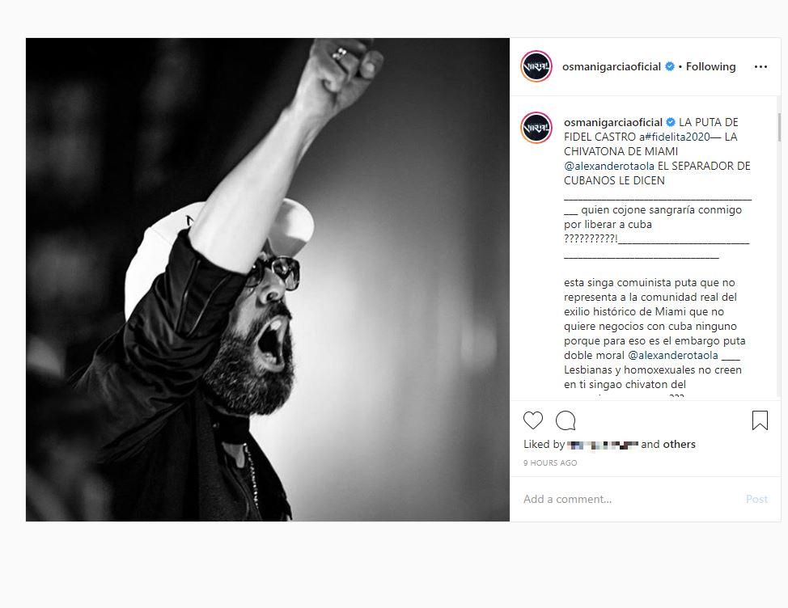Click blurred username in Liked by line

point(603,445)
